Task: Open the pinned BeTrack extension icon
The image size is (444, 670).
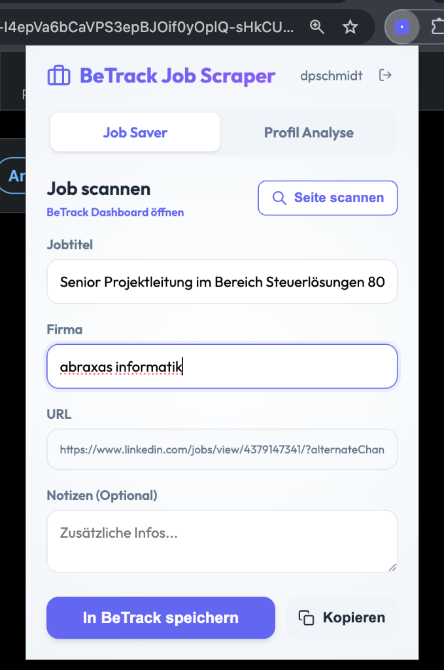Action: pyautogui.click(x=401, y=26)
